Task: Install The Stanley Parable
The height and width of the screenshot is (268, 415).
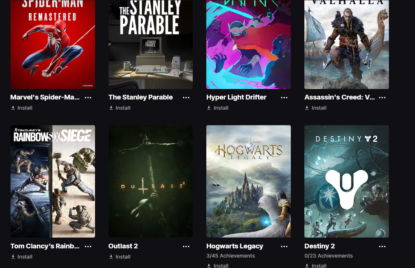Action: coord(120,108)
